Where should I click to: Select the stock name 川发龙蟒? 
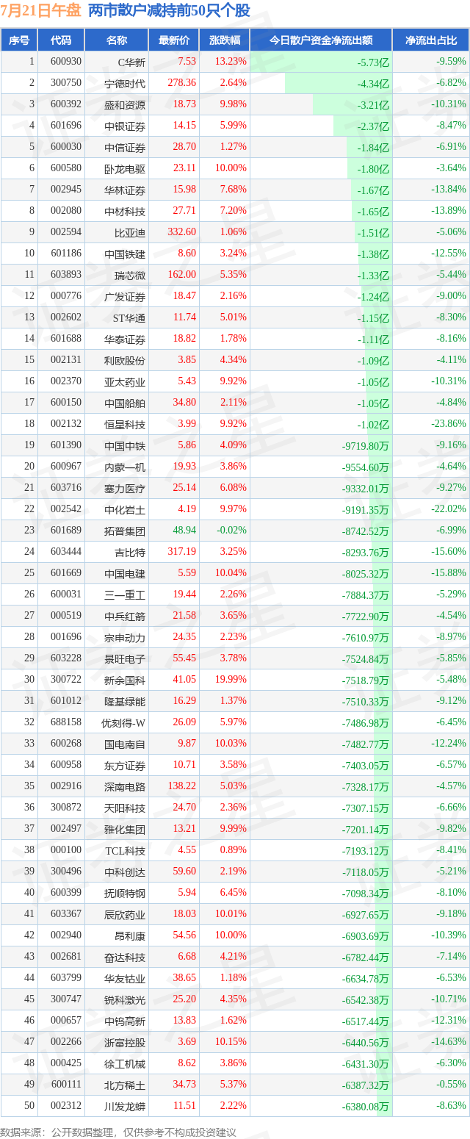125,1106
